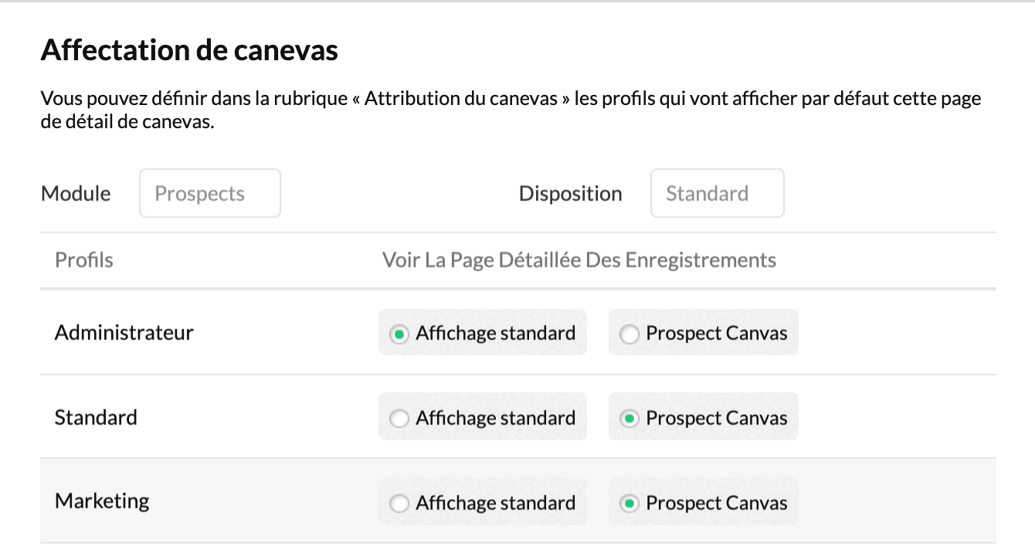Screen dimensions: 1035x556
Task: Open the Module field showing Prospects
Action: pyautogui.click(x=209, y=193)
